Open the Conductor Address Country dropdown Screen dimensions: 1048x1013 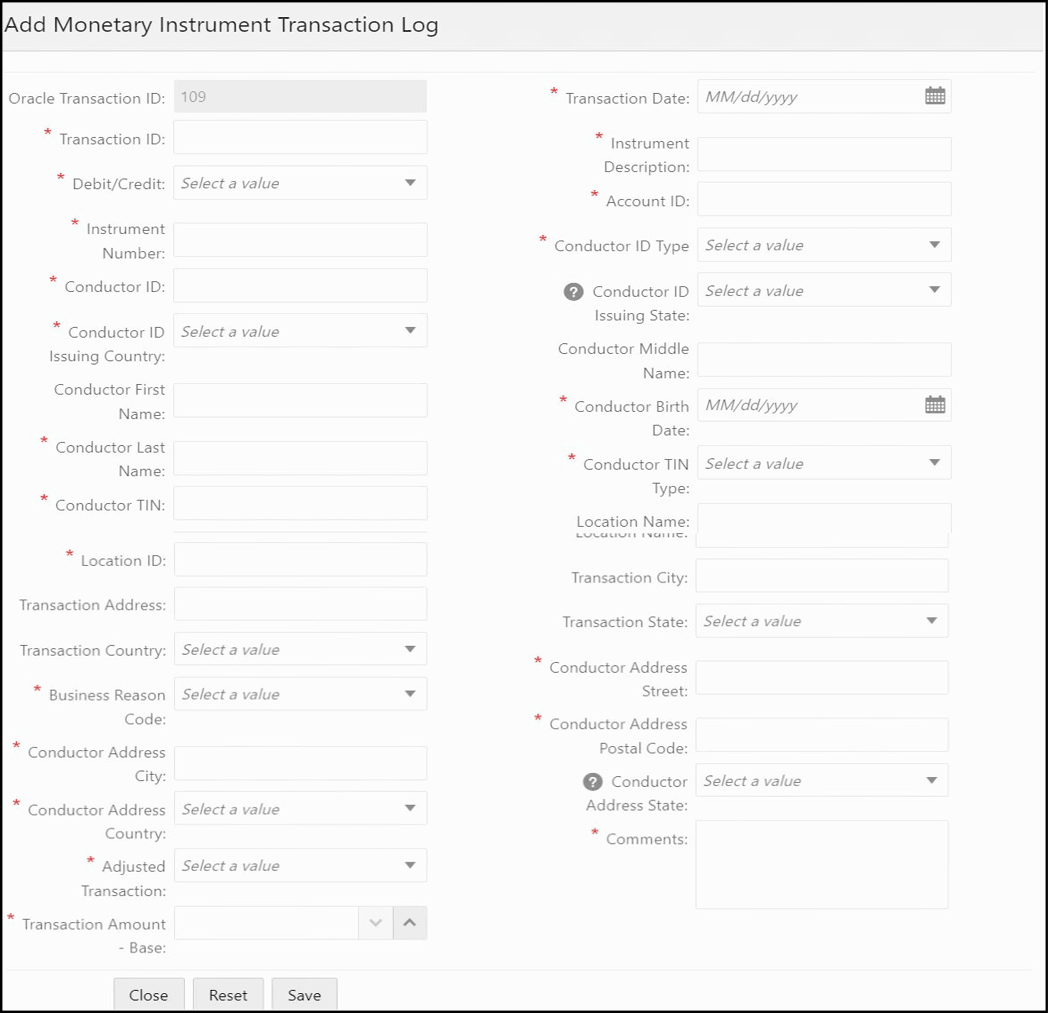click(410, 809)
